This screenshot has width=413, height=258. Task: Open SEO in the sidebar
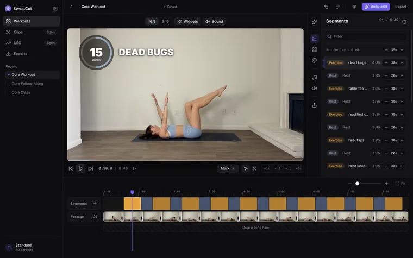coord(32,43)
